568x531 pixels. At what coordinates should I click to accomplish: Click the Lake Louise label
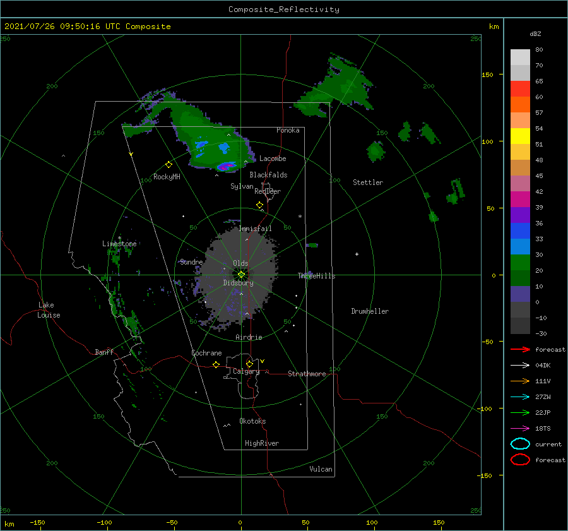(x=49, y=310)
